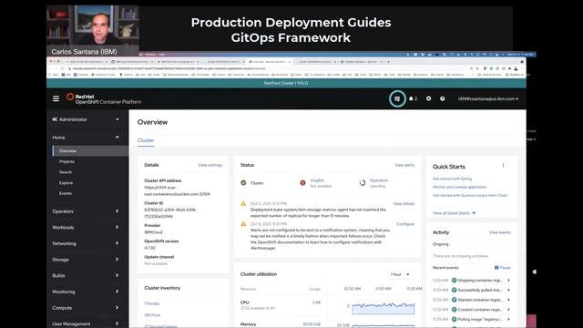
Task: Open the notifications bell icon
Action: click(411, 99)
